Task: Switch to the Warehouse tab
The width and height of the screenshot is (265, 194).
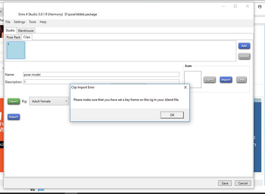Action: [x=26, y=31]
